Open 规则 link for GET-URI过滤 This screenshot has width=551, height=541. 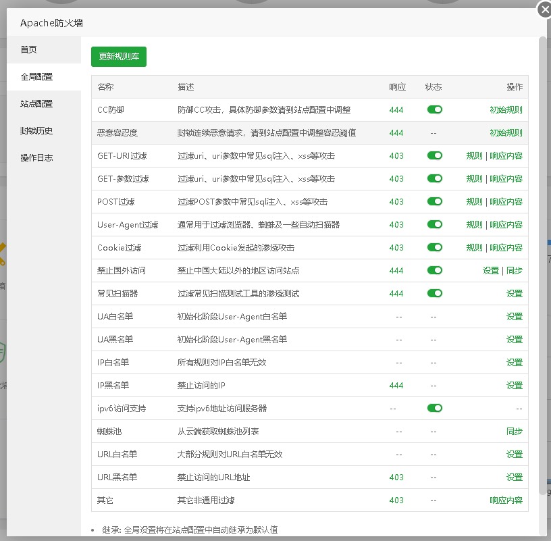pos(475,156)
